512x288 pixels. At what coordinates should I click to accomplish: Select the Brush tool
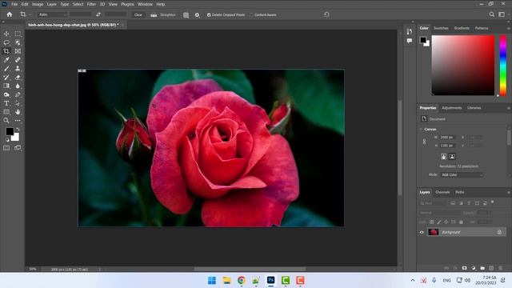click(x=6, y=69)
